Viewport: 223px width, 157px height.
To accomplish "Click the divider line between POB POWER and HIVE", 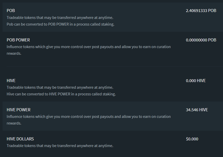I will (112, 67).
